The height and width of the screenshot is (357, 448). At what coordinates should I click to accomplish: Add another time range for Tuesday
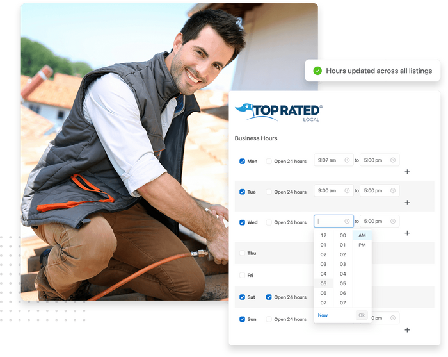point(407,203)
